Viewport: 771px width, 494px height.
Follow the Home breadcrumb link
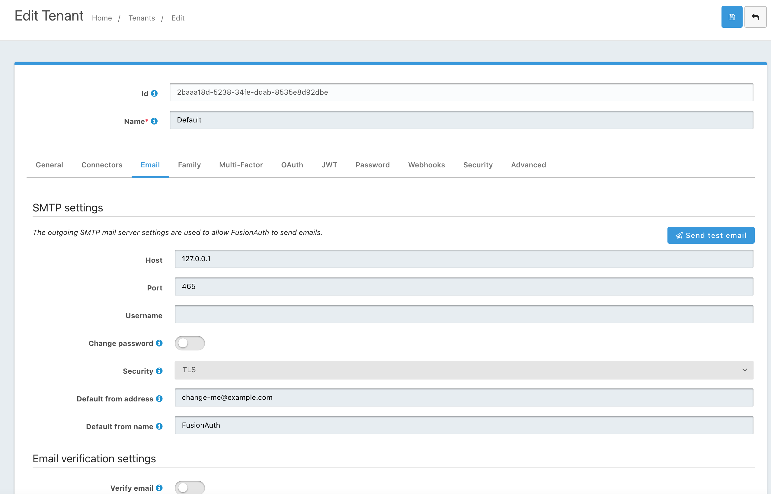click(x=102, y=18)
